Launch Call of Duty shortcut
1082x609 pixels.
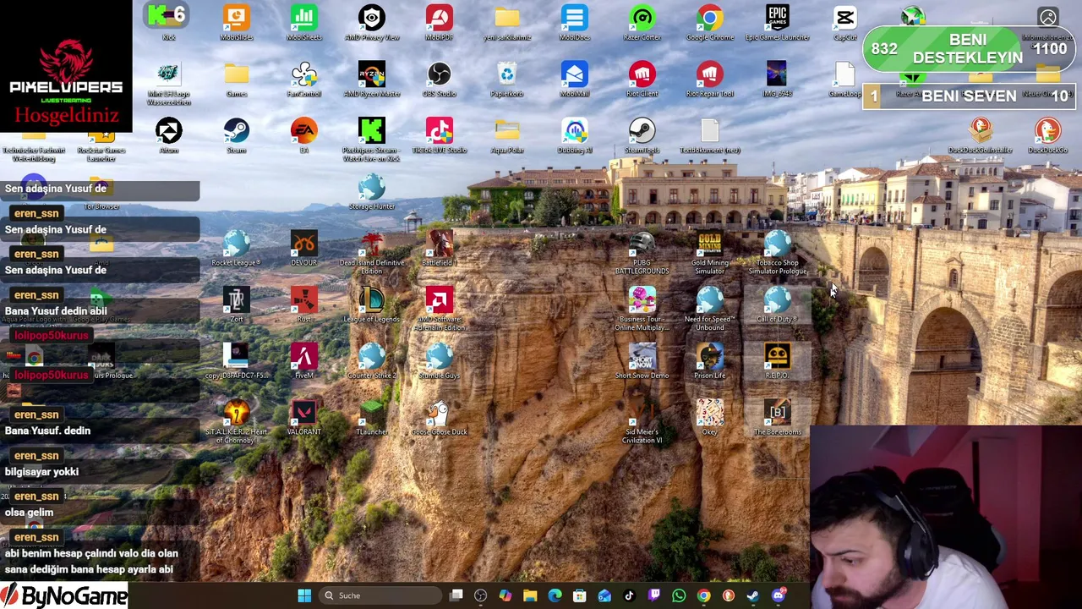777,306
